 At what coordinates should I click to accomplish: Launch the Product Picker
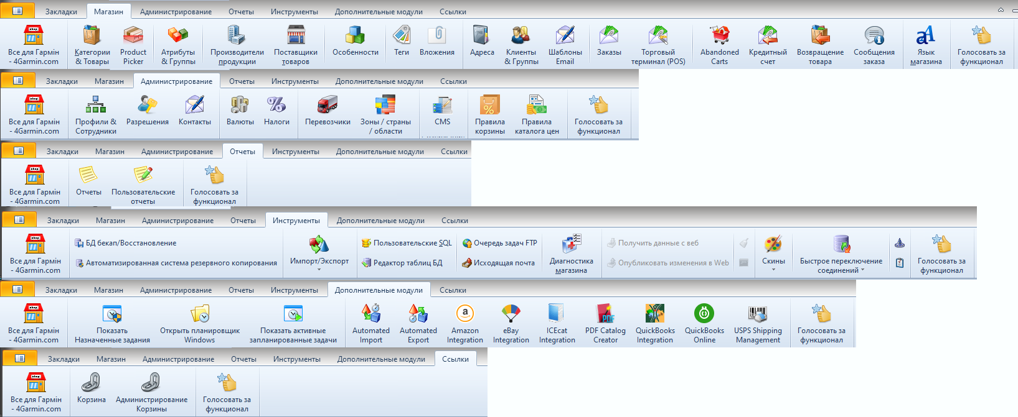point(133,45)
